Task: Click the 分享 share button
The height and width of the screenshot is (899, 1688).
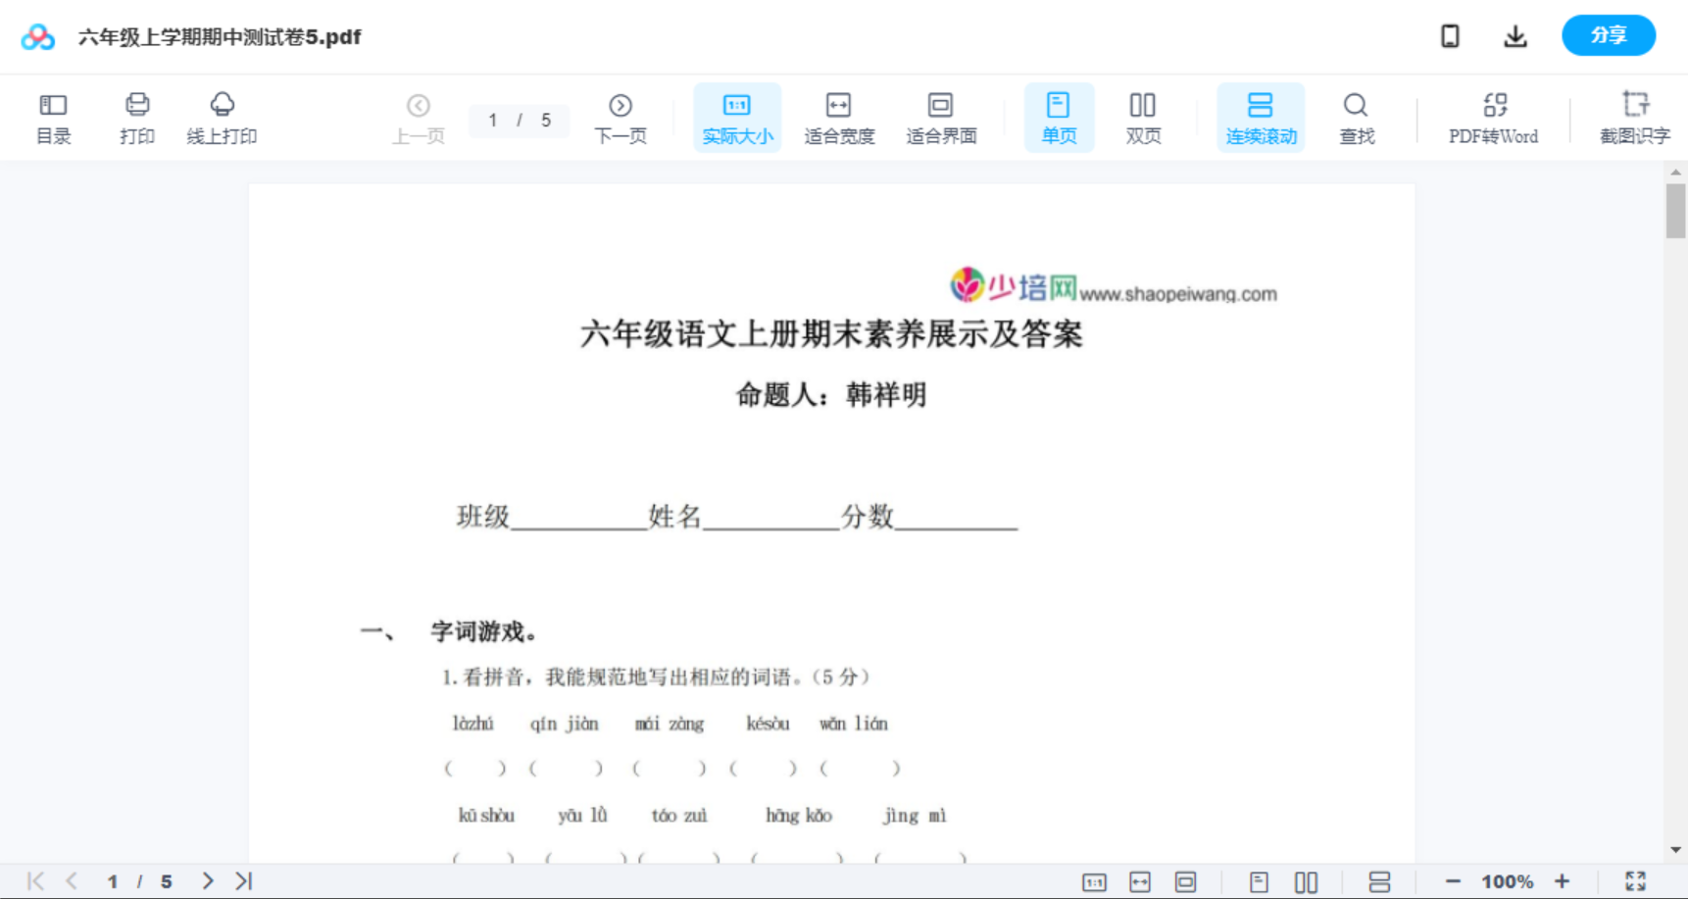Action: pyautogui.click(x=1608, y=35)
